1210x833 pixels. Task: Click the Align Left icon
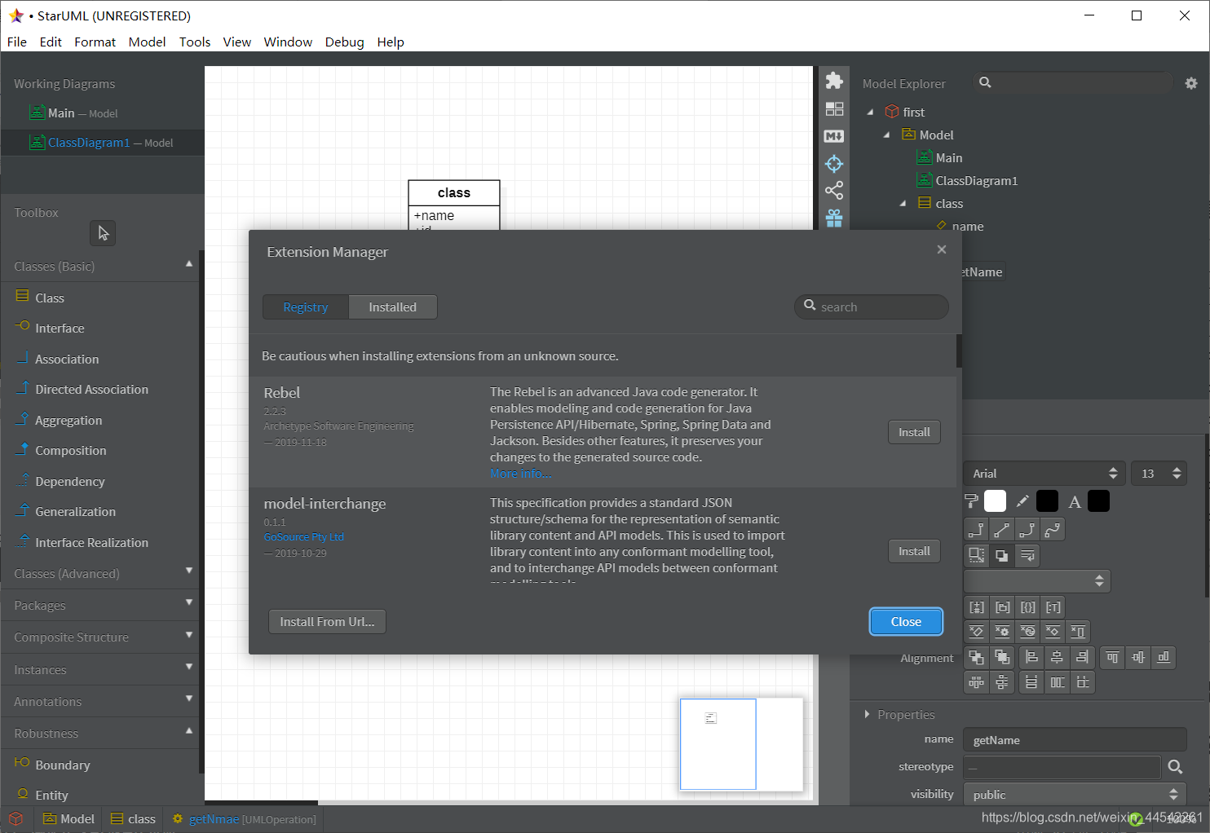point(1031,657)
